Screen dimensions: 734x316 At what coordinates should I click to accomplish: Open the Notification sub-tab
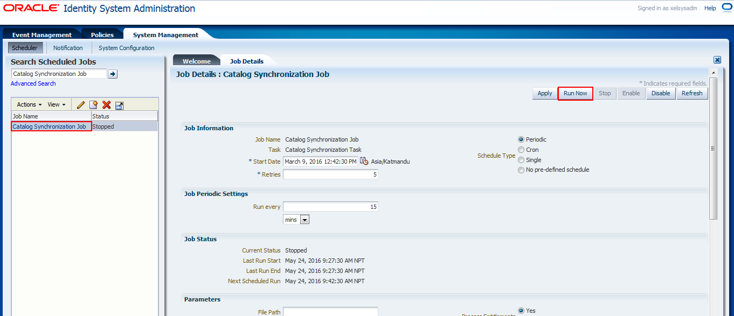click(68, 48)
